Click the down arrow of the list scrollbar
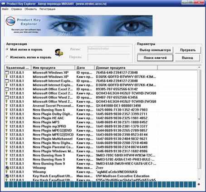Viewport: 206px width, 192px height. click(199, 179)
